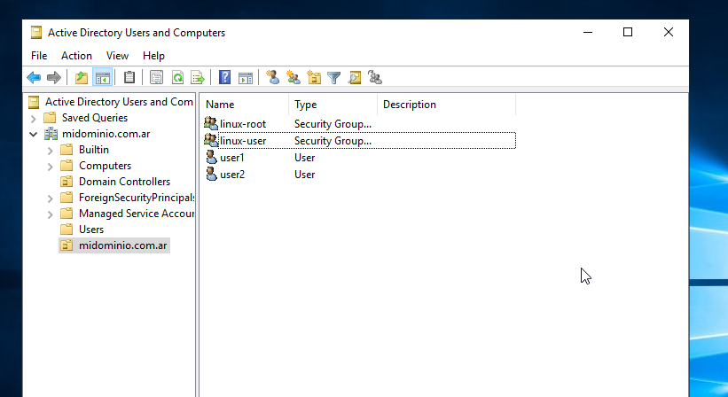Click the Find objects magnifier icon
This screenshot has width=728, height=397.
coord(355,77)
